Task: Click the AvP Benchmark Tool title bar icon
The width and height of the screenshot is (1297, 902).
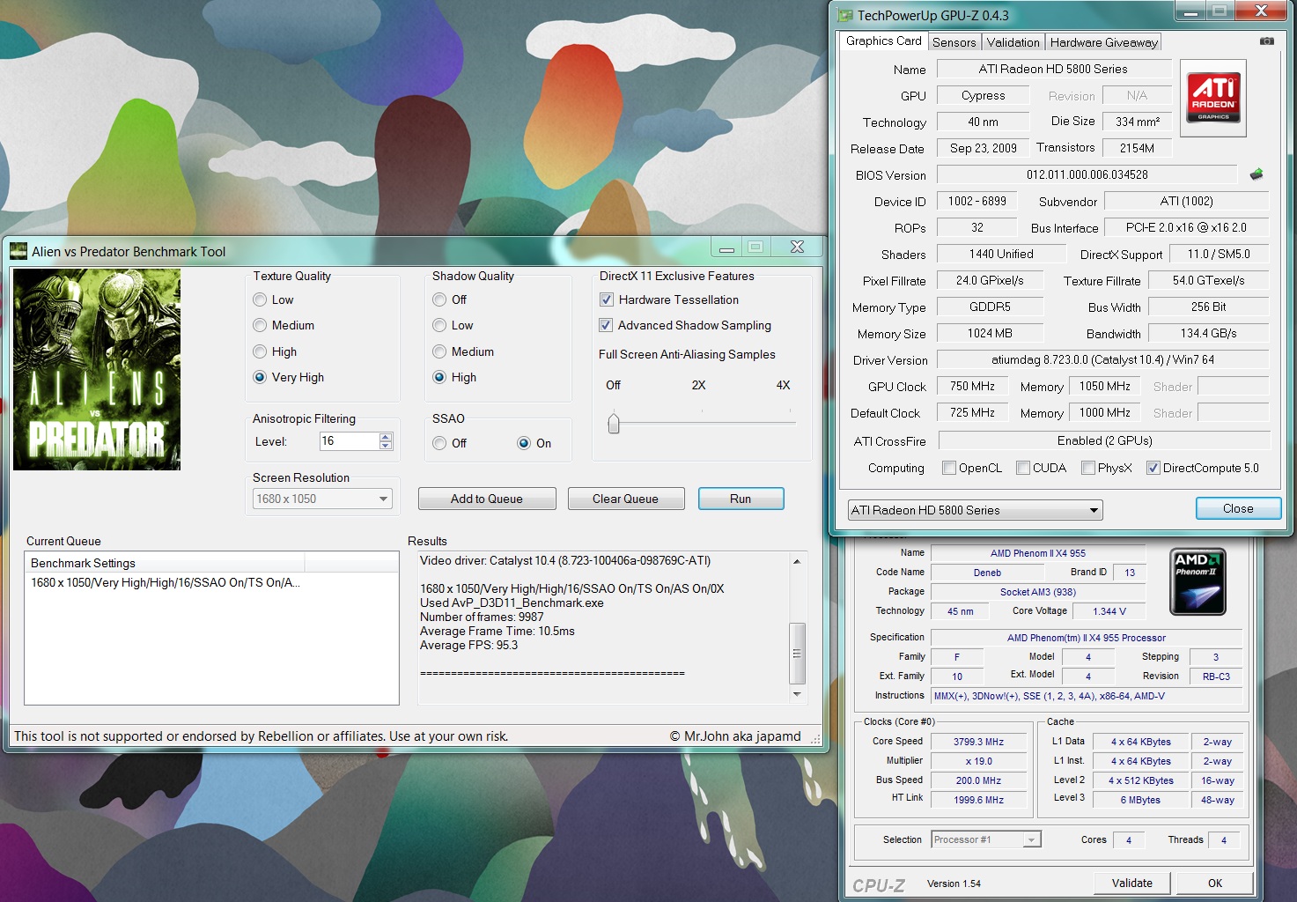Action: pyautogui.click(x=18, y=252)
